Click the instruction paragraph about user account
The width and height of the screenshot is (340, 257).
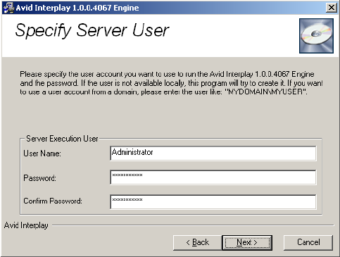click(171, 83)
